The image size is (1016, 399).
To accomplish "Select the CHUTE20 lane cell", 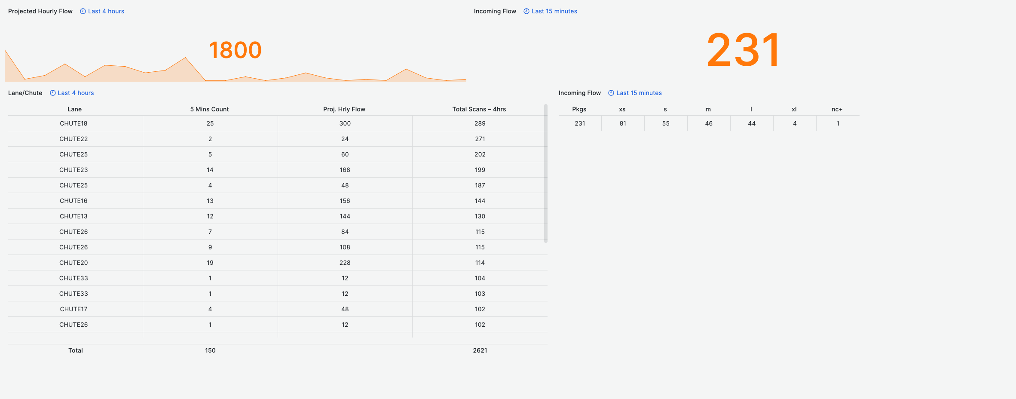I will point(73,263).
